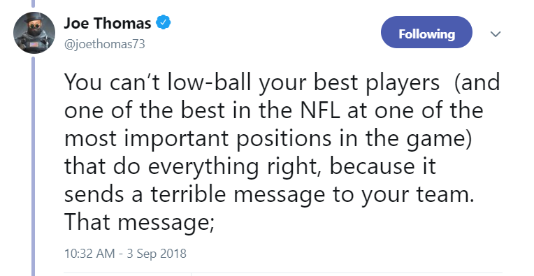Click the divider line under the timestamp

pyautogui.click(x=282, y=273)
